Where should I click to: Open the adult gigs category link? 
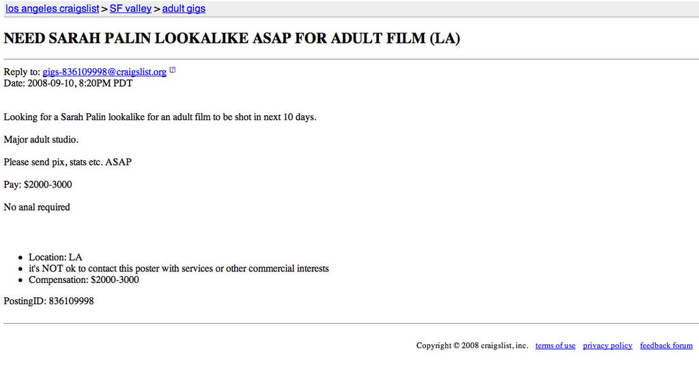[184, 9]
